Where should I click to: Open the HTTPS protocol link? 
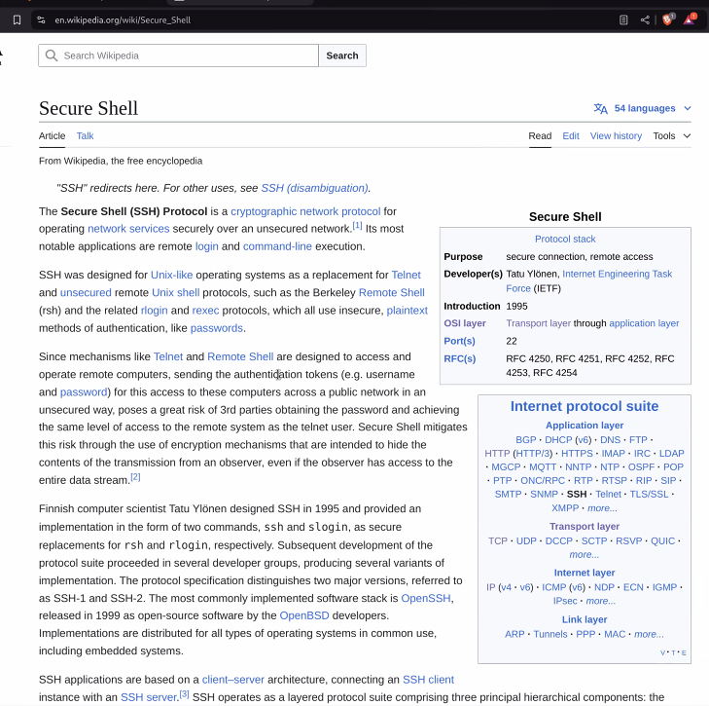pyautogui.click(x=577, y=454)
